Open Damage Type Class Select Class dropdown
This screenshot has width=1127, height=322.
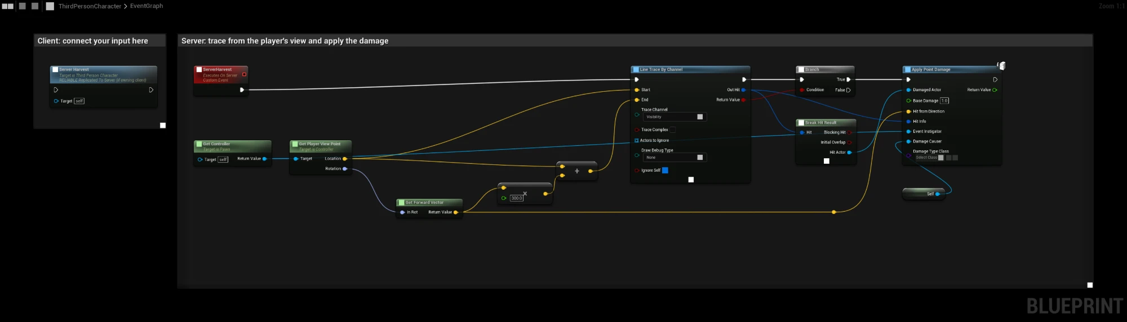coord(929,158)
